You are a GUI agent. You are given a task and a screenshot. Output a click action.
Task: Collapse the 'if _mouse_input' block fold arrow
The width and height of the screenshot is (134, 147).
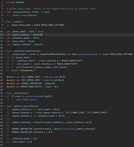(5, 57)
